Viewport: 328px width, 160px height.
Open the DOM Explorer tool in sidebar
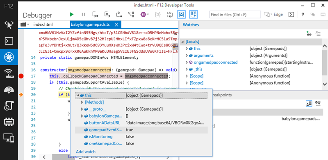[9, 25]
